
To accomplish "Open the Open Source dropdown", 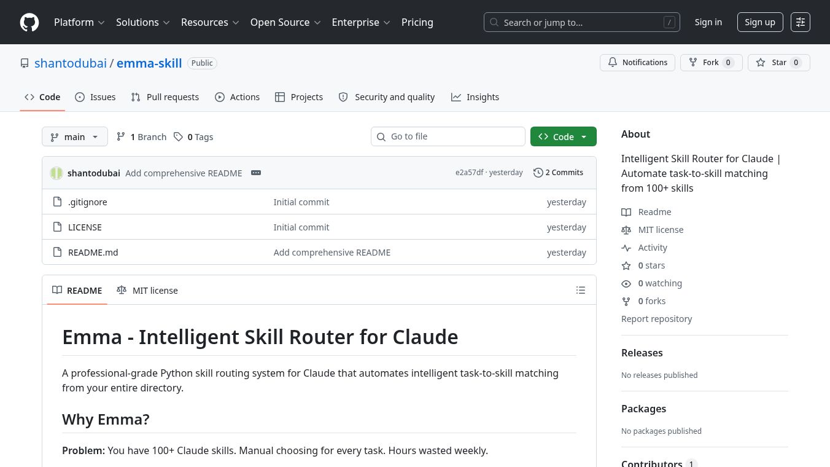I will pos(285,22).
